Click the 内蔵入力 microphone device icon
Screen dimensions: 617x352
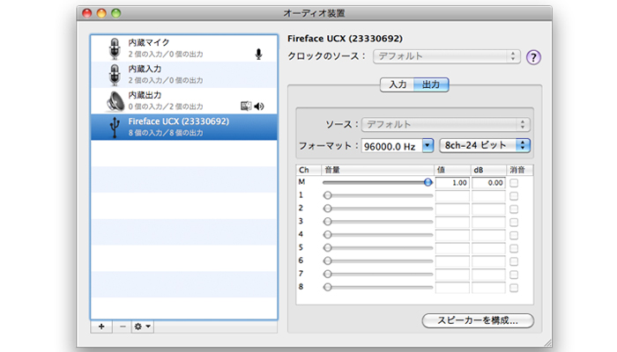coord(115,75)
